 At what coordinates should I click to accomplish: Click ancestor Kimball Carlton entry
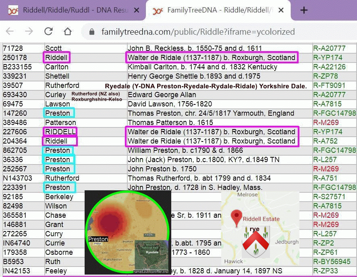pyautogui.click(x=203, y=67)
